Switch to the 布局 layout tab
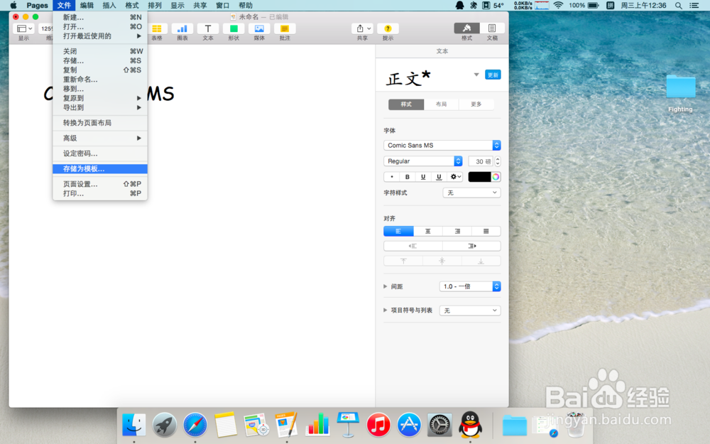Viewport: 710px width, 444px height. point(441,104)
